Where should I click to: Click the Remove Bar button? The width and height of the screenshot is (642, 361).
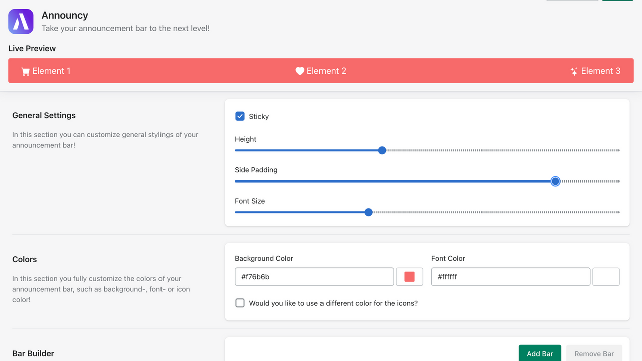(x=594, y=353)
